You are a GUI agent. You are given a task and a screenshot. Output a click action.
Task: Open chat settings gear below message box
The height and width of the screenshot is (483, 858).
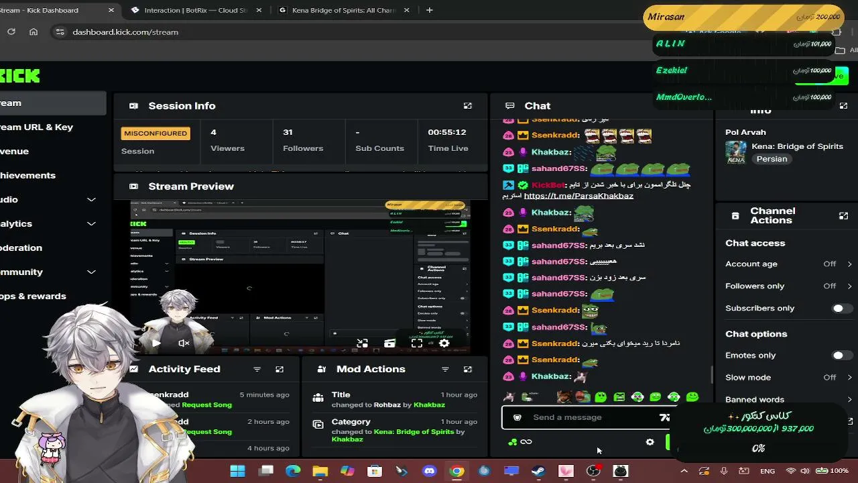650,442
